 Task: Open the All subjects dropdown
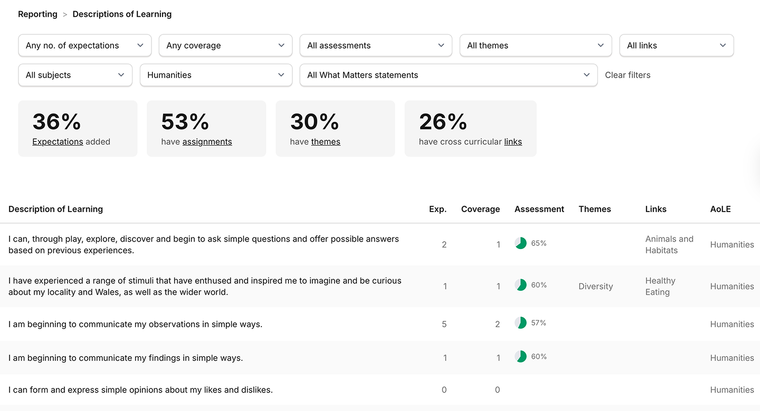click(75, 75)
